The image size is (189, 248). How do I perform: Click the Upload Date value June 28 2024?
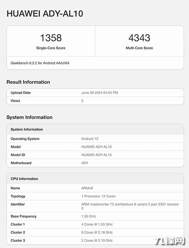[100, 93]
